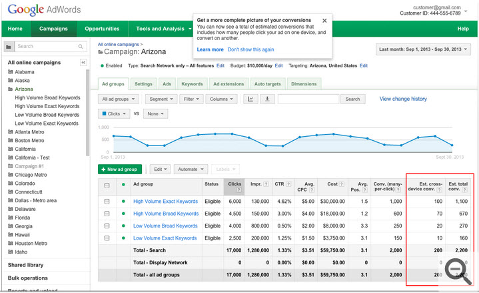Image resolution: width=479 pixels, height=293 pixels.
Task: Open the Edit dropdown above table
Action: (160, 170)
